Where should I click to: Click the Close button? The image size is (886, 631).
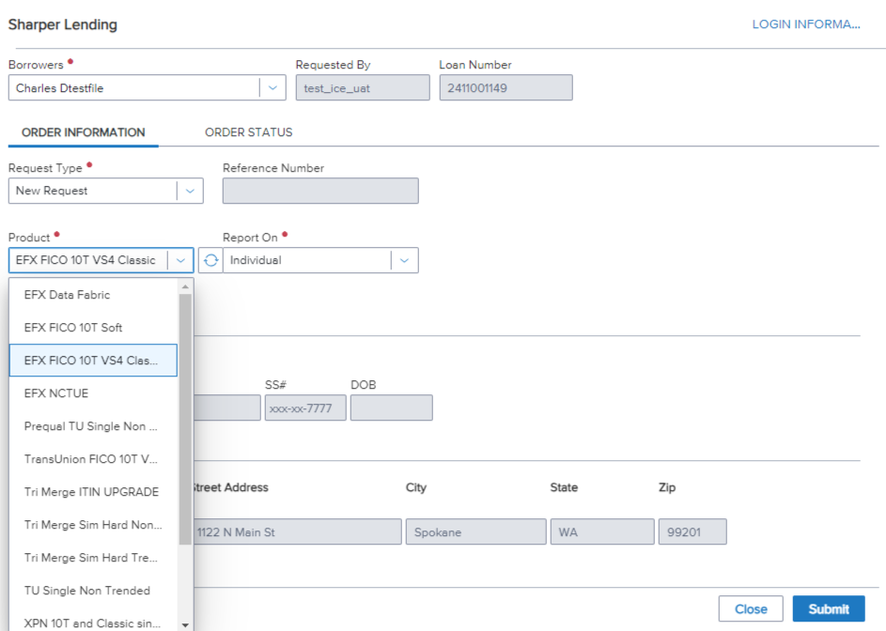[x=751, y=609]
